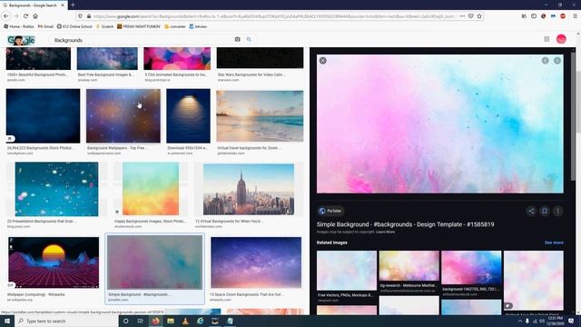Reload the page with the refresh icon
The height and width of the screenshot is (327, 581).
(25, 16)
